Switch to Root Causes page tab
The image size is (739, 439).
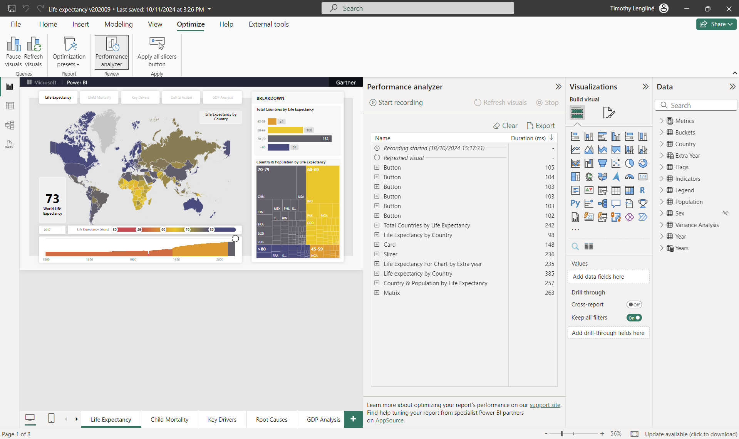271,419
